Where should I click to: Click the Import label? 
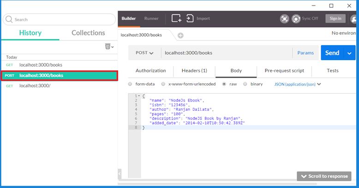click(x=203, y=18)
